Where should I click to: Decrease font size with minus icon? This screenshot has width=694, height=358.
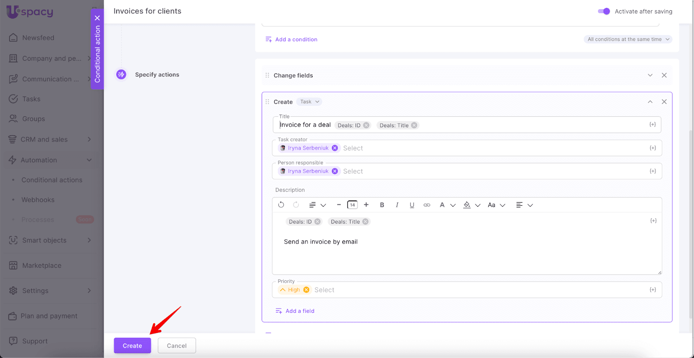pyautogui.click(x=339, y=205)
